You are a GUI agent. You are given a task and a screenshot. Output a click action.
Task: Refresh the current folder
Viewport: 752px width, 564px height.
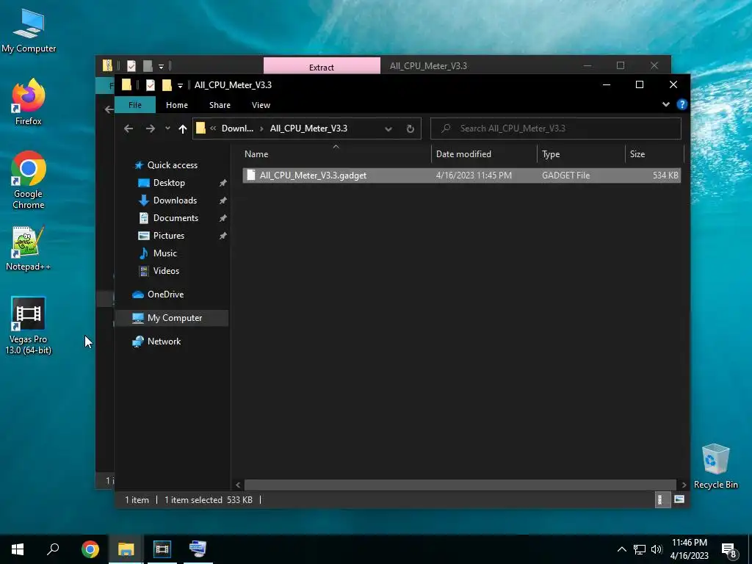point(410,129)
